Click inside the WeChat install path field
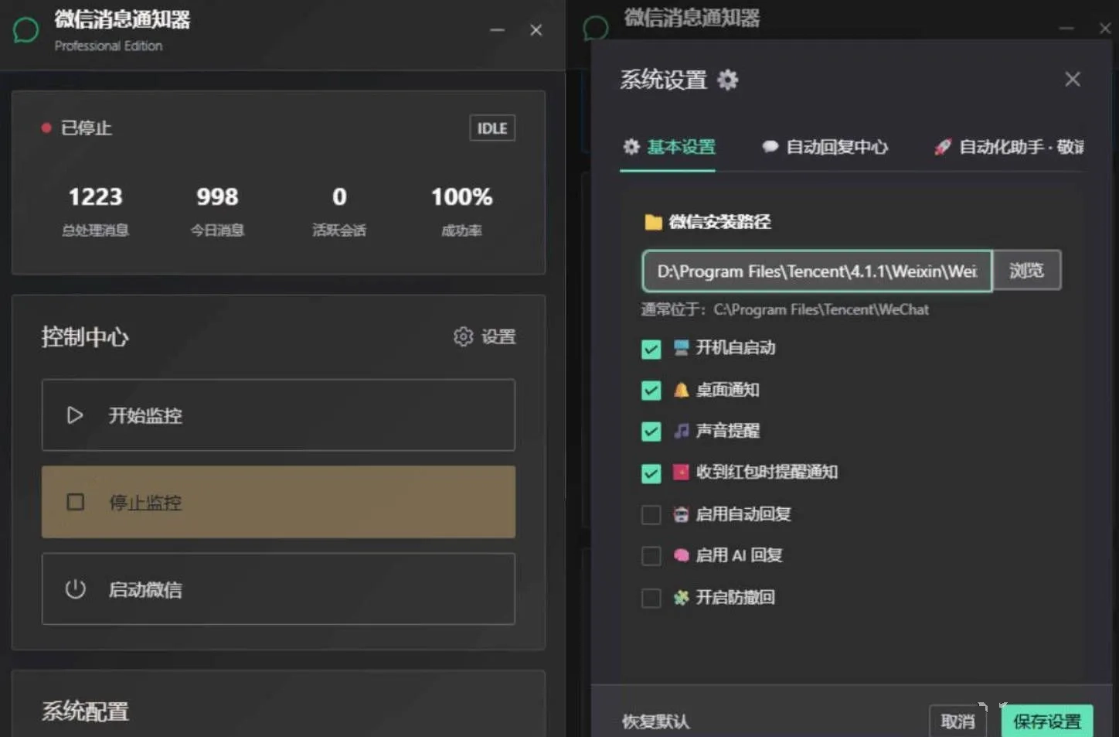 [x=816, y=271]
